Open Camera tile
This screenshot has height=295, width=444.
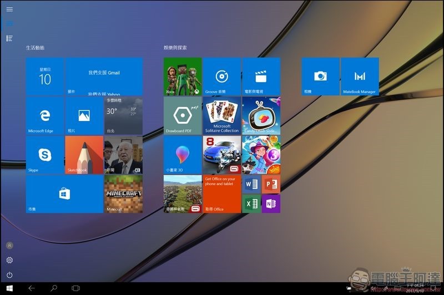tap(320, 77)
